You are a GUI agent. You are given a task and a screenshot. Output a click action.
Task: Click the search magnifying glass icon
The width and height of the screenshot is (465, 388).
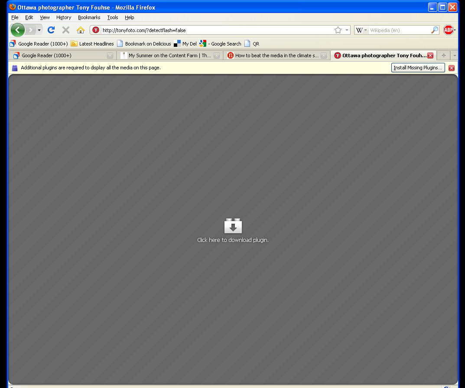point(434,30)
